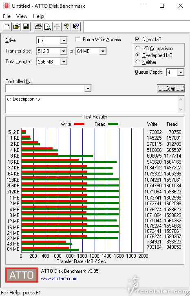Uncheck the Direct I/O checkbox
This screenshot has height=296, width=190.
point(137,39)
